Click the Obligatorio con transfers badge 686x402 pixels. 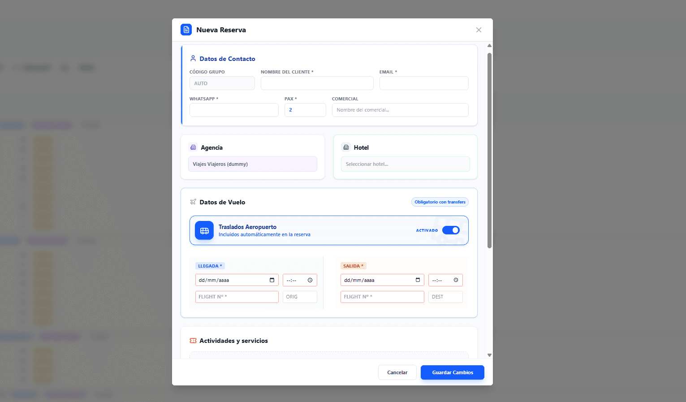pos(440,202)
